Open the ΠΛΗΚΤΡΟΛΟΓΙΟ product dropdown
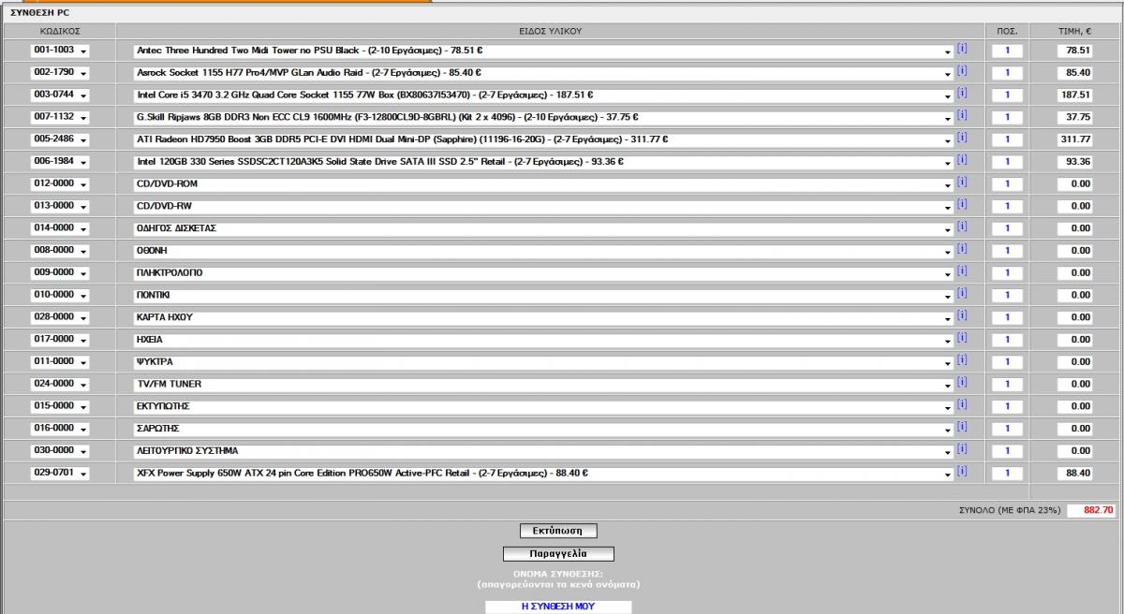This screenshot has width=1124, height=614. [x=543, y=273]
